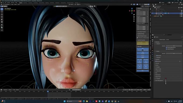Toggle Jittered Shadows checkbox
Viewport: 183px width, 103px height.
(x=166, y=49)
